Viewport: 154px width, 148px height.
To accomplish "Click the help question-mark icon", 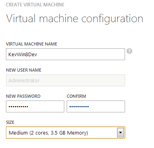I will (129, 51).
